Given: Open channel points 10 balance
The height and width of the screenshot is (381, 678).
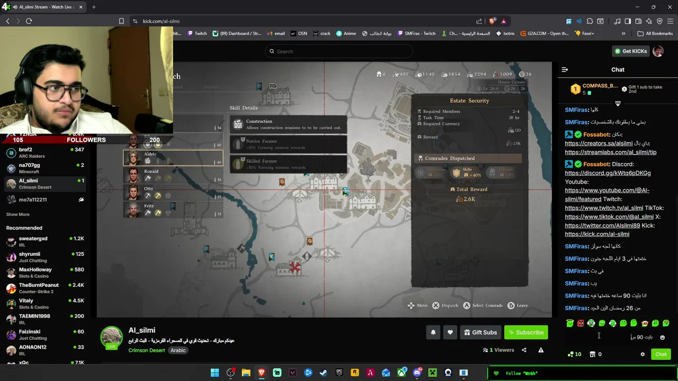Looking at the screenshot, I should point(574,354).
